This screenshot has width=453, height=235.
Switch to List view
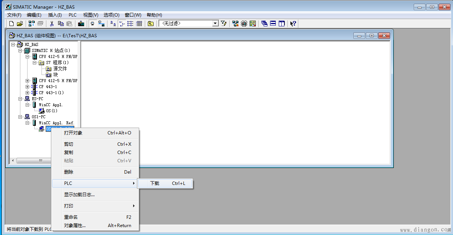click(131, 23)
